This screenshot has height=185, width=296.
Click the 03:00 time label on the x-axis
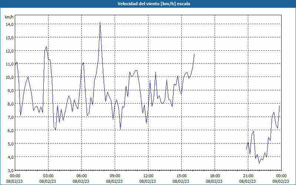(x=48, y=176)
